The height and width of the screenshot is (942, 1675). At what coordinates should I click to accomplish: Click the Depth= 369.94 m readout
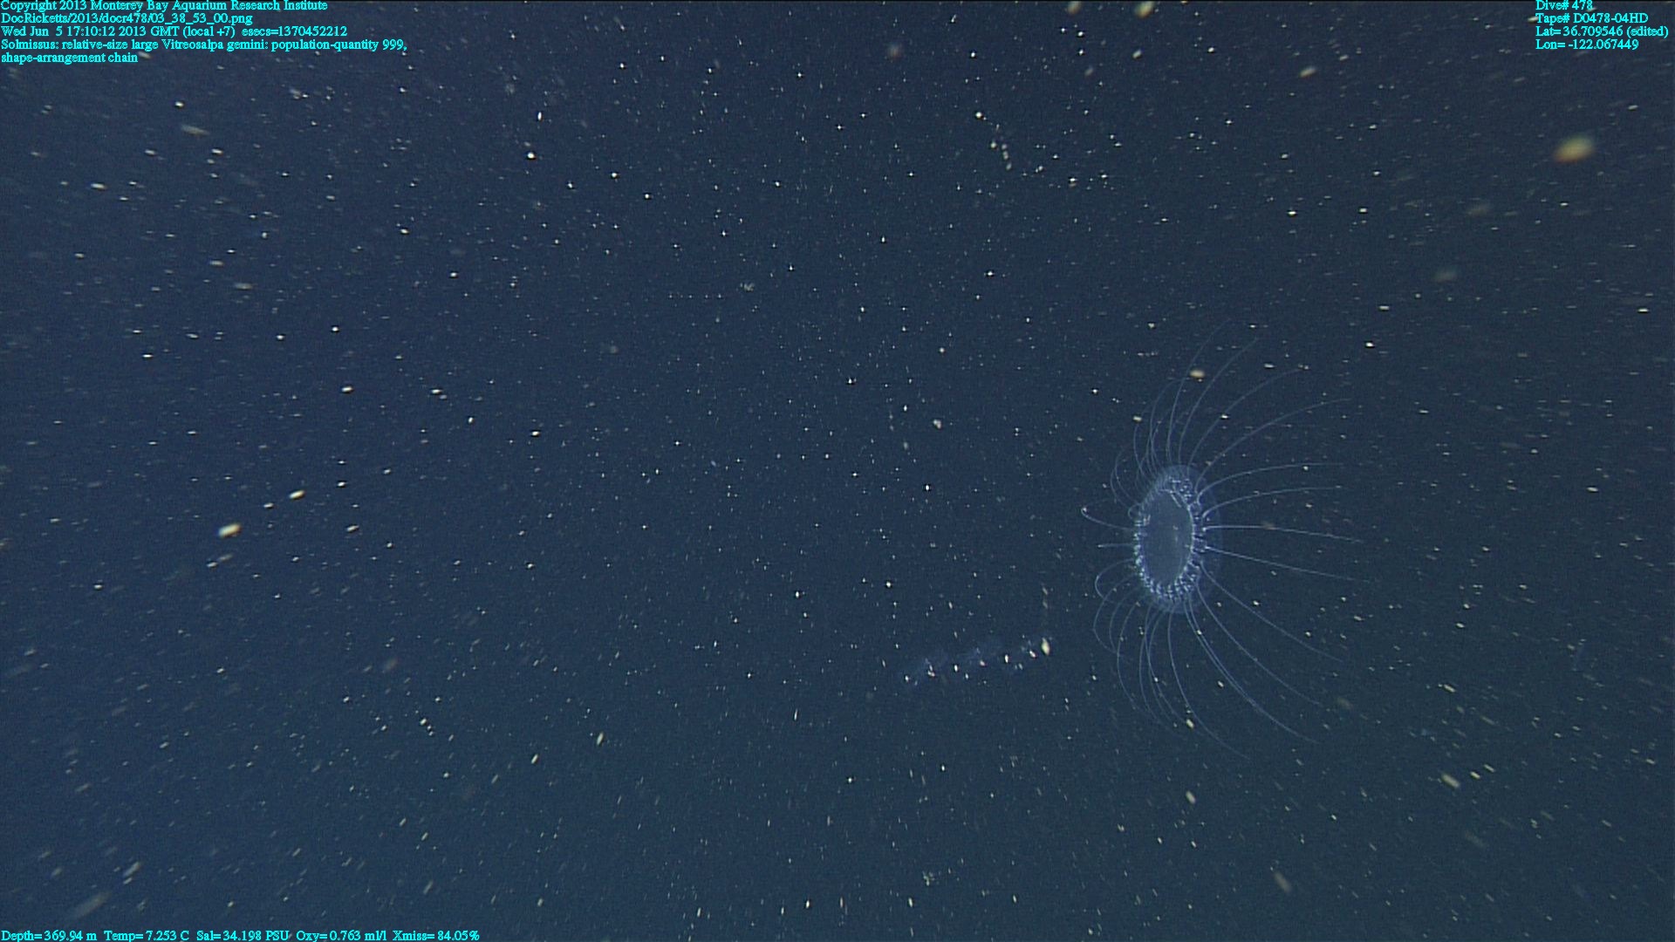coord(49,935)
